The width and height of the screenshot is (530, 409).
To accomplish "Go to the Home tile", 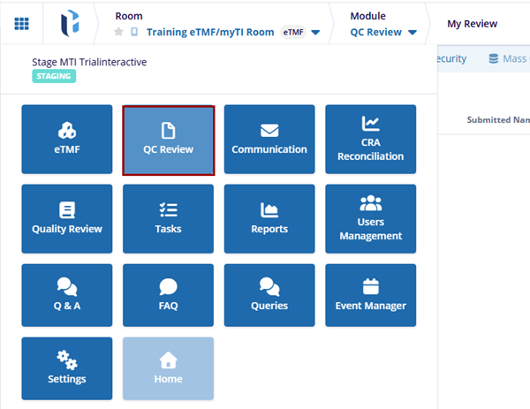I will point(168,368).
